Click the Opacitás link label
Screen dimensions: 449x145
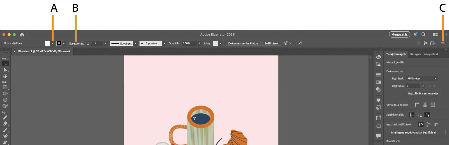click(x=174, y=43)
